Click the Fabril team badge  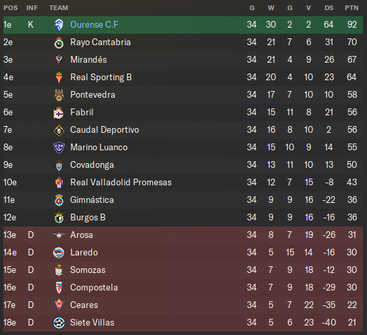[x=59, y=113]
